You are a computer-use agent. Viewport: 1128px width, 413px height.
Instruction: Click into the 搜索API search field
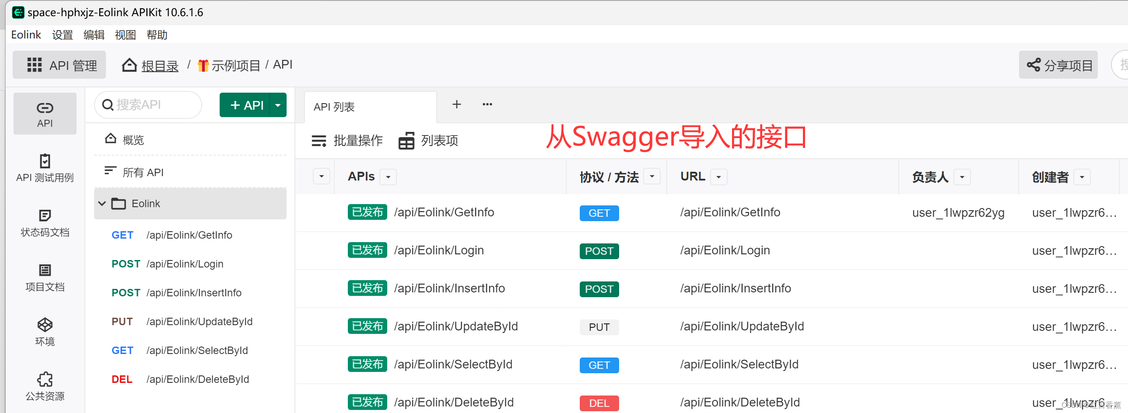(148, 105)
